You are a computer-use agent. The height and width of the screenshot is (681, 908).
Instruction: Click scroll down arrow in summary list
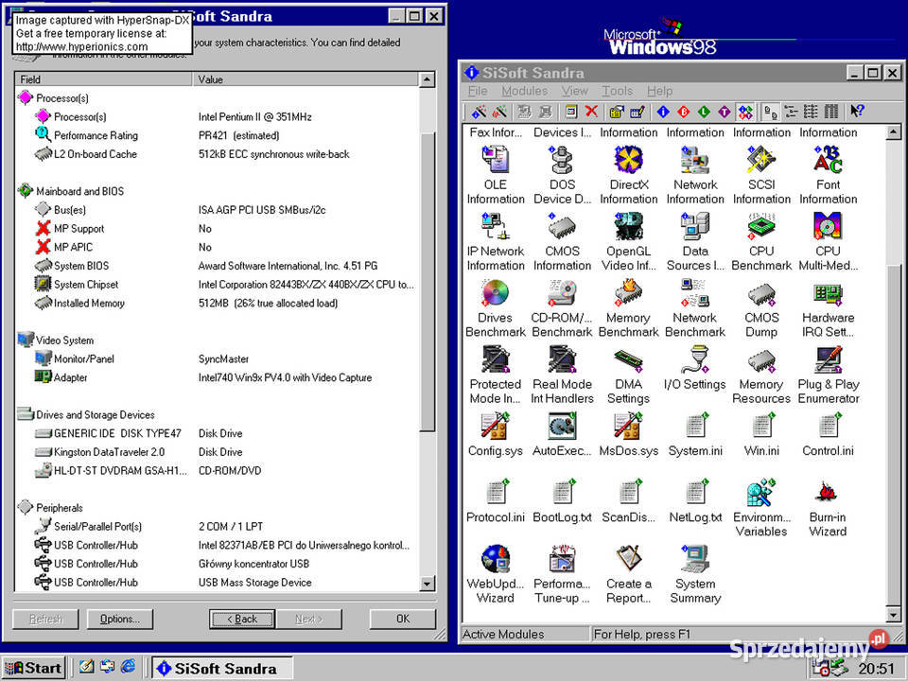point(427,583)
